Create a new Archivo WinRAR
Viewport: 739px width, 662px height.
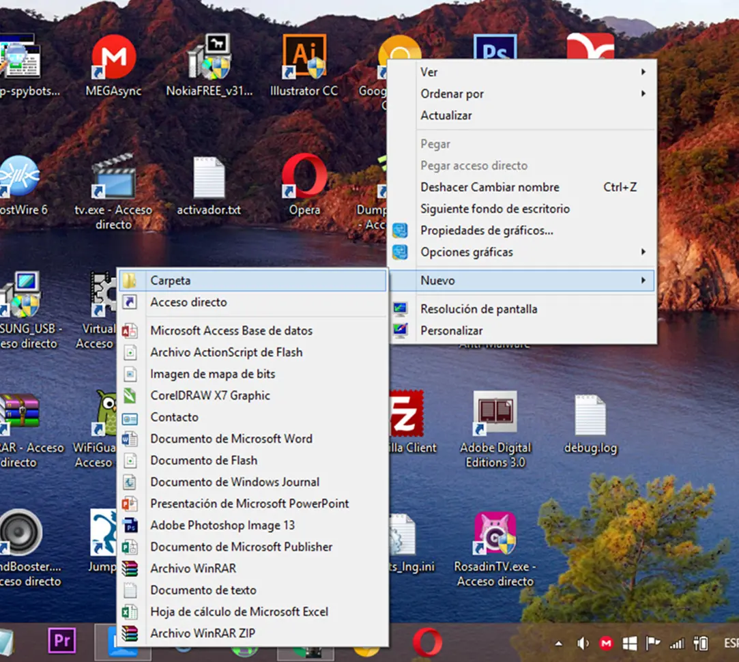coord(252,569)
